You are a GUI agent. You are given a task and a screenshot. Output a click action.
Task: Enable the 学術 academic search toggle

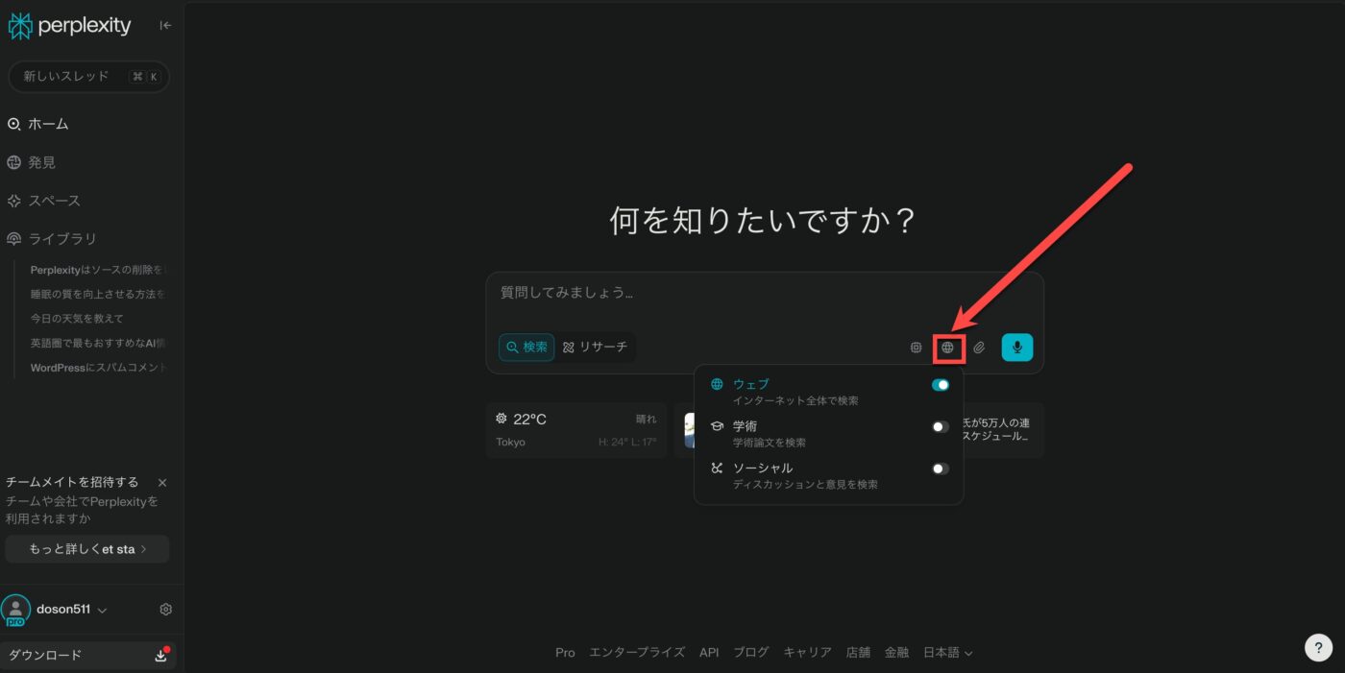click(x=941, y=427)
